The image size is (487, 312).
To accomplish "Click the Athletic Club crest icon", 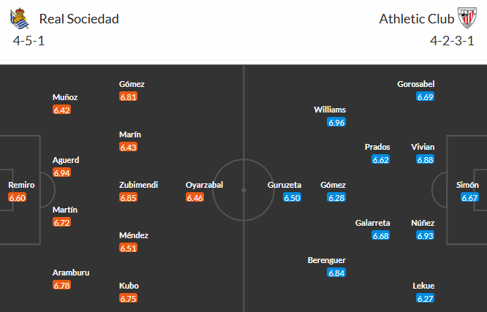I will [x=467, y=18].
